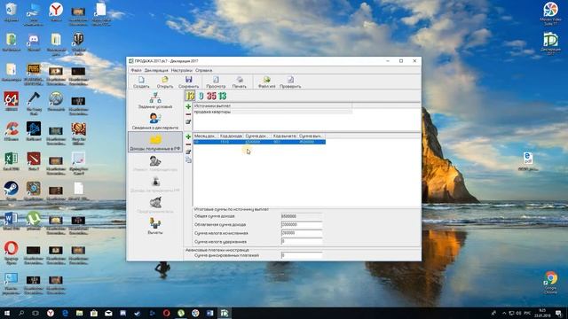
Task: Select the yellow 13 percent rate tab
Action: click(190, 96)
